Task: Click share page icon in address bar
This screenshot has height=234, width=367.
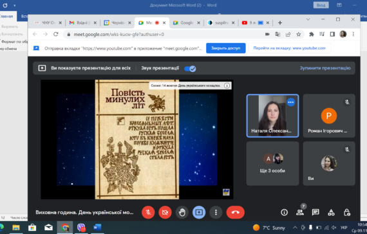Action: coord(288,34)
